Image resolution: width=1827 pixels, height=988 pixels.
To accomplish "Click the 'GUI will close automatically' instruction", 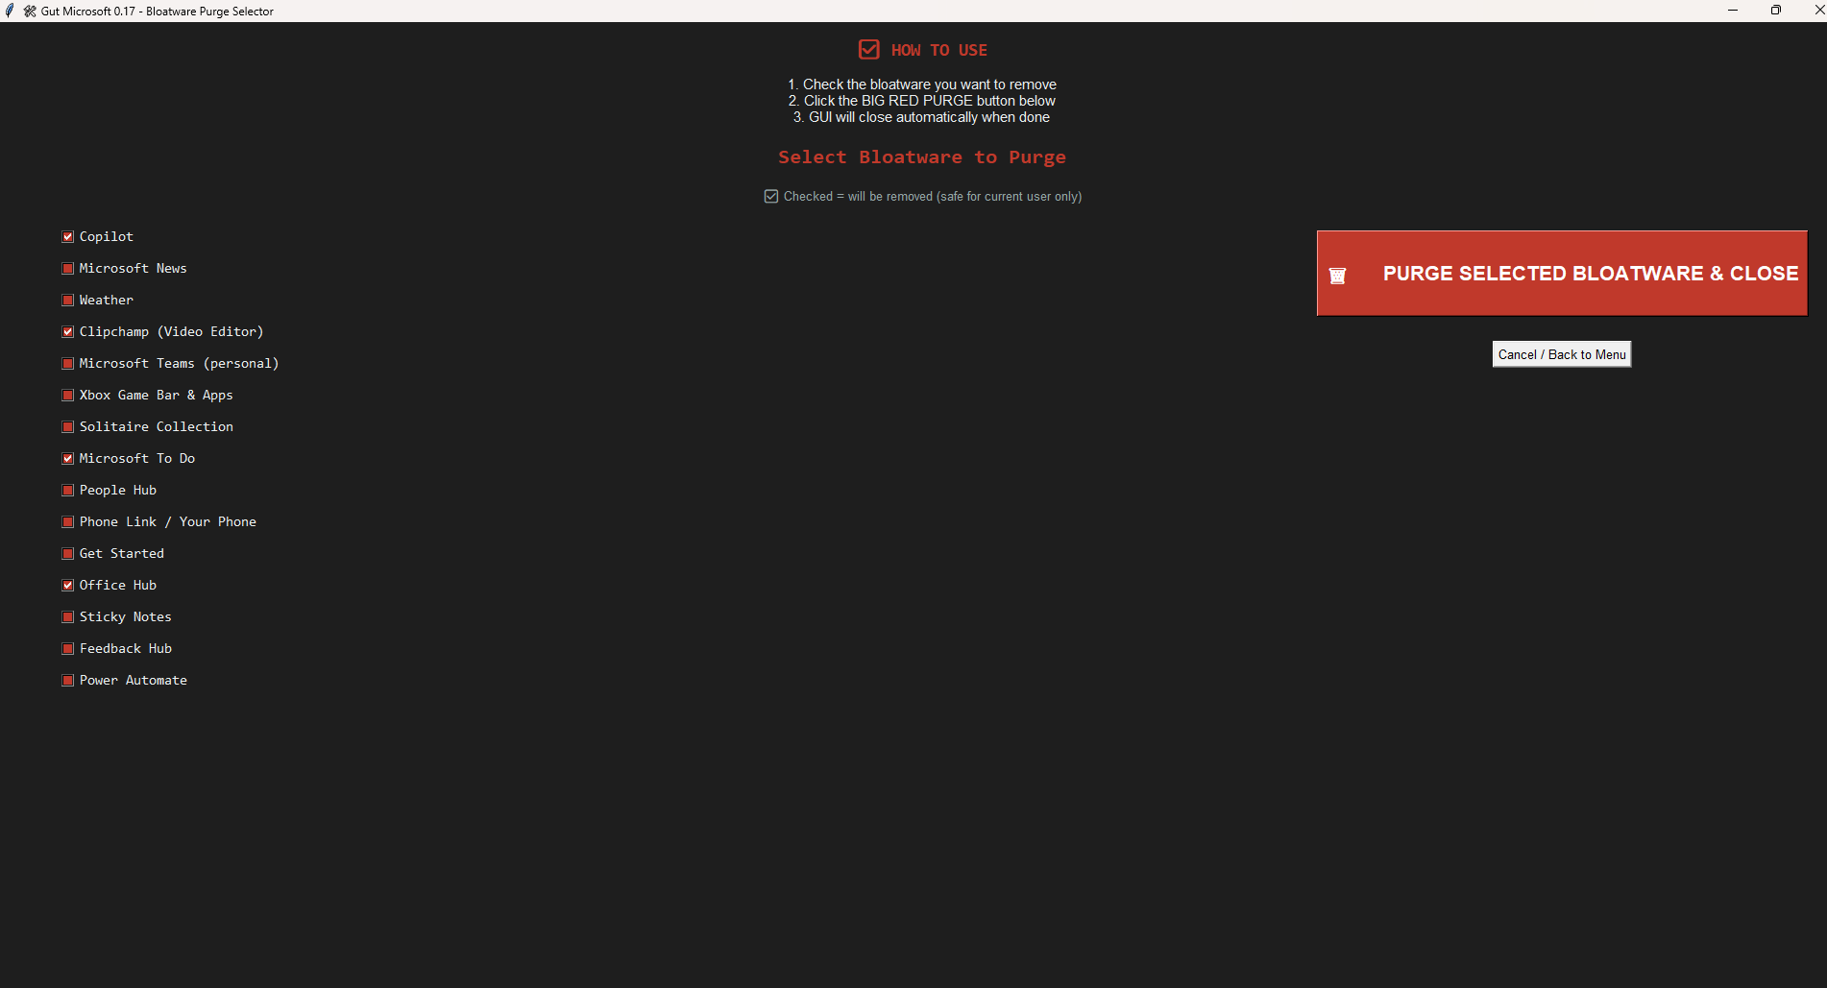I will pyautogui.click(x=922, y=117).
